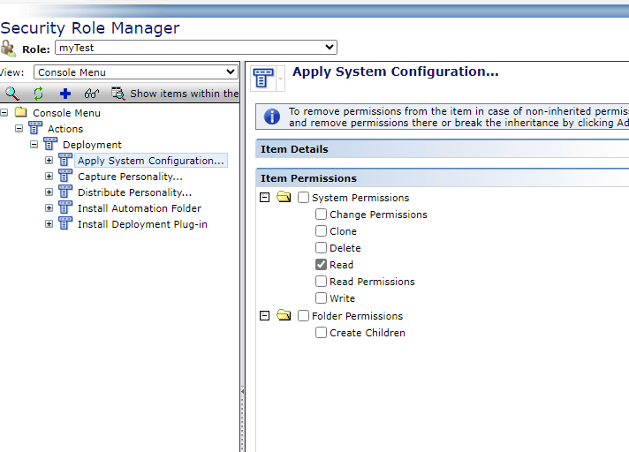Click the magnifying glass search icon
Image resolution: width=629 pixels, height=452 pixels.
click(11, 94)
